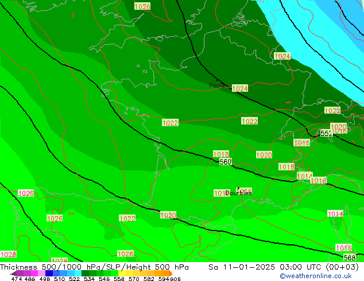364x281 pixels.
Task: Click the 1020 isobar label at bottom center
Action: (x=168, y=216)
